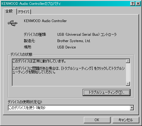
Task: Open the トラブルシューティング button
Action: [x=107, y=92]
